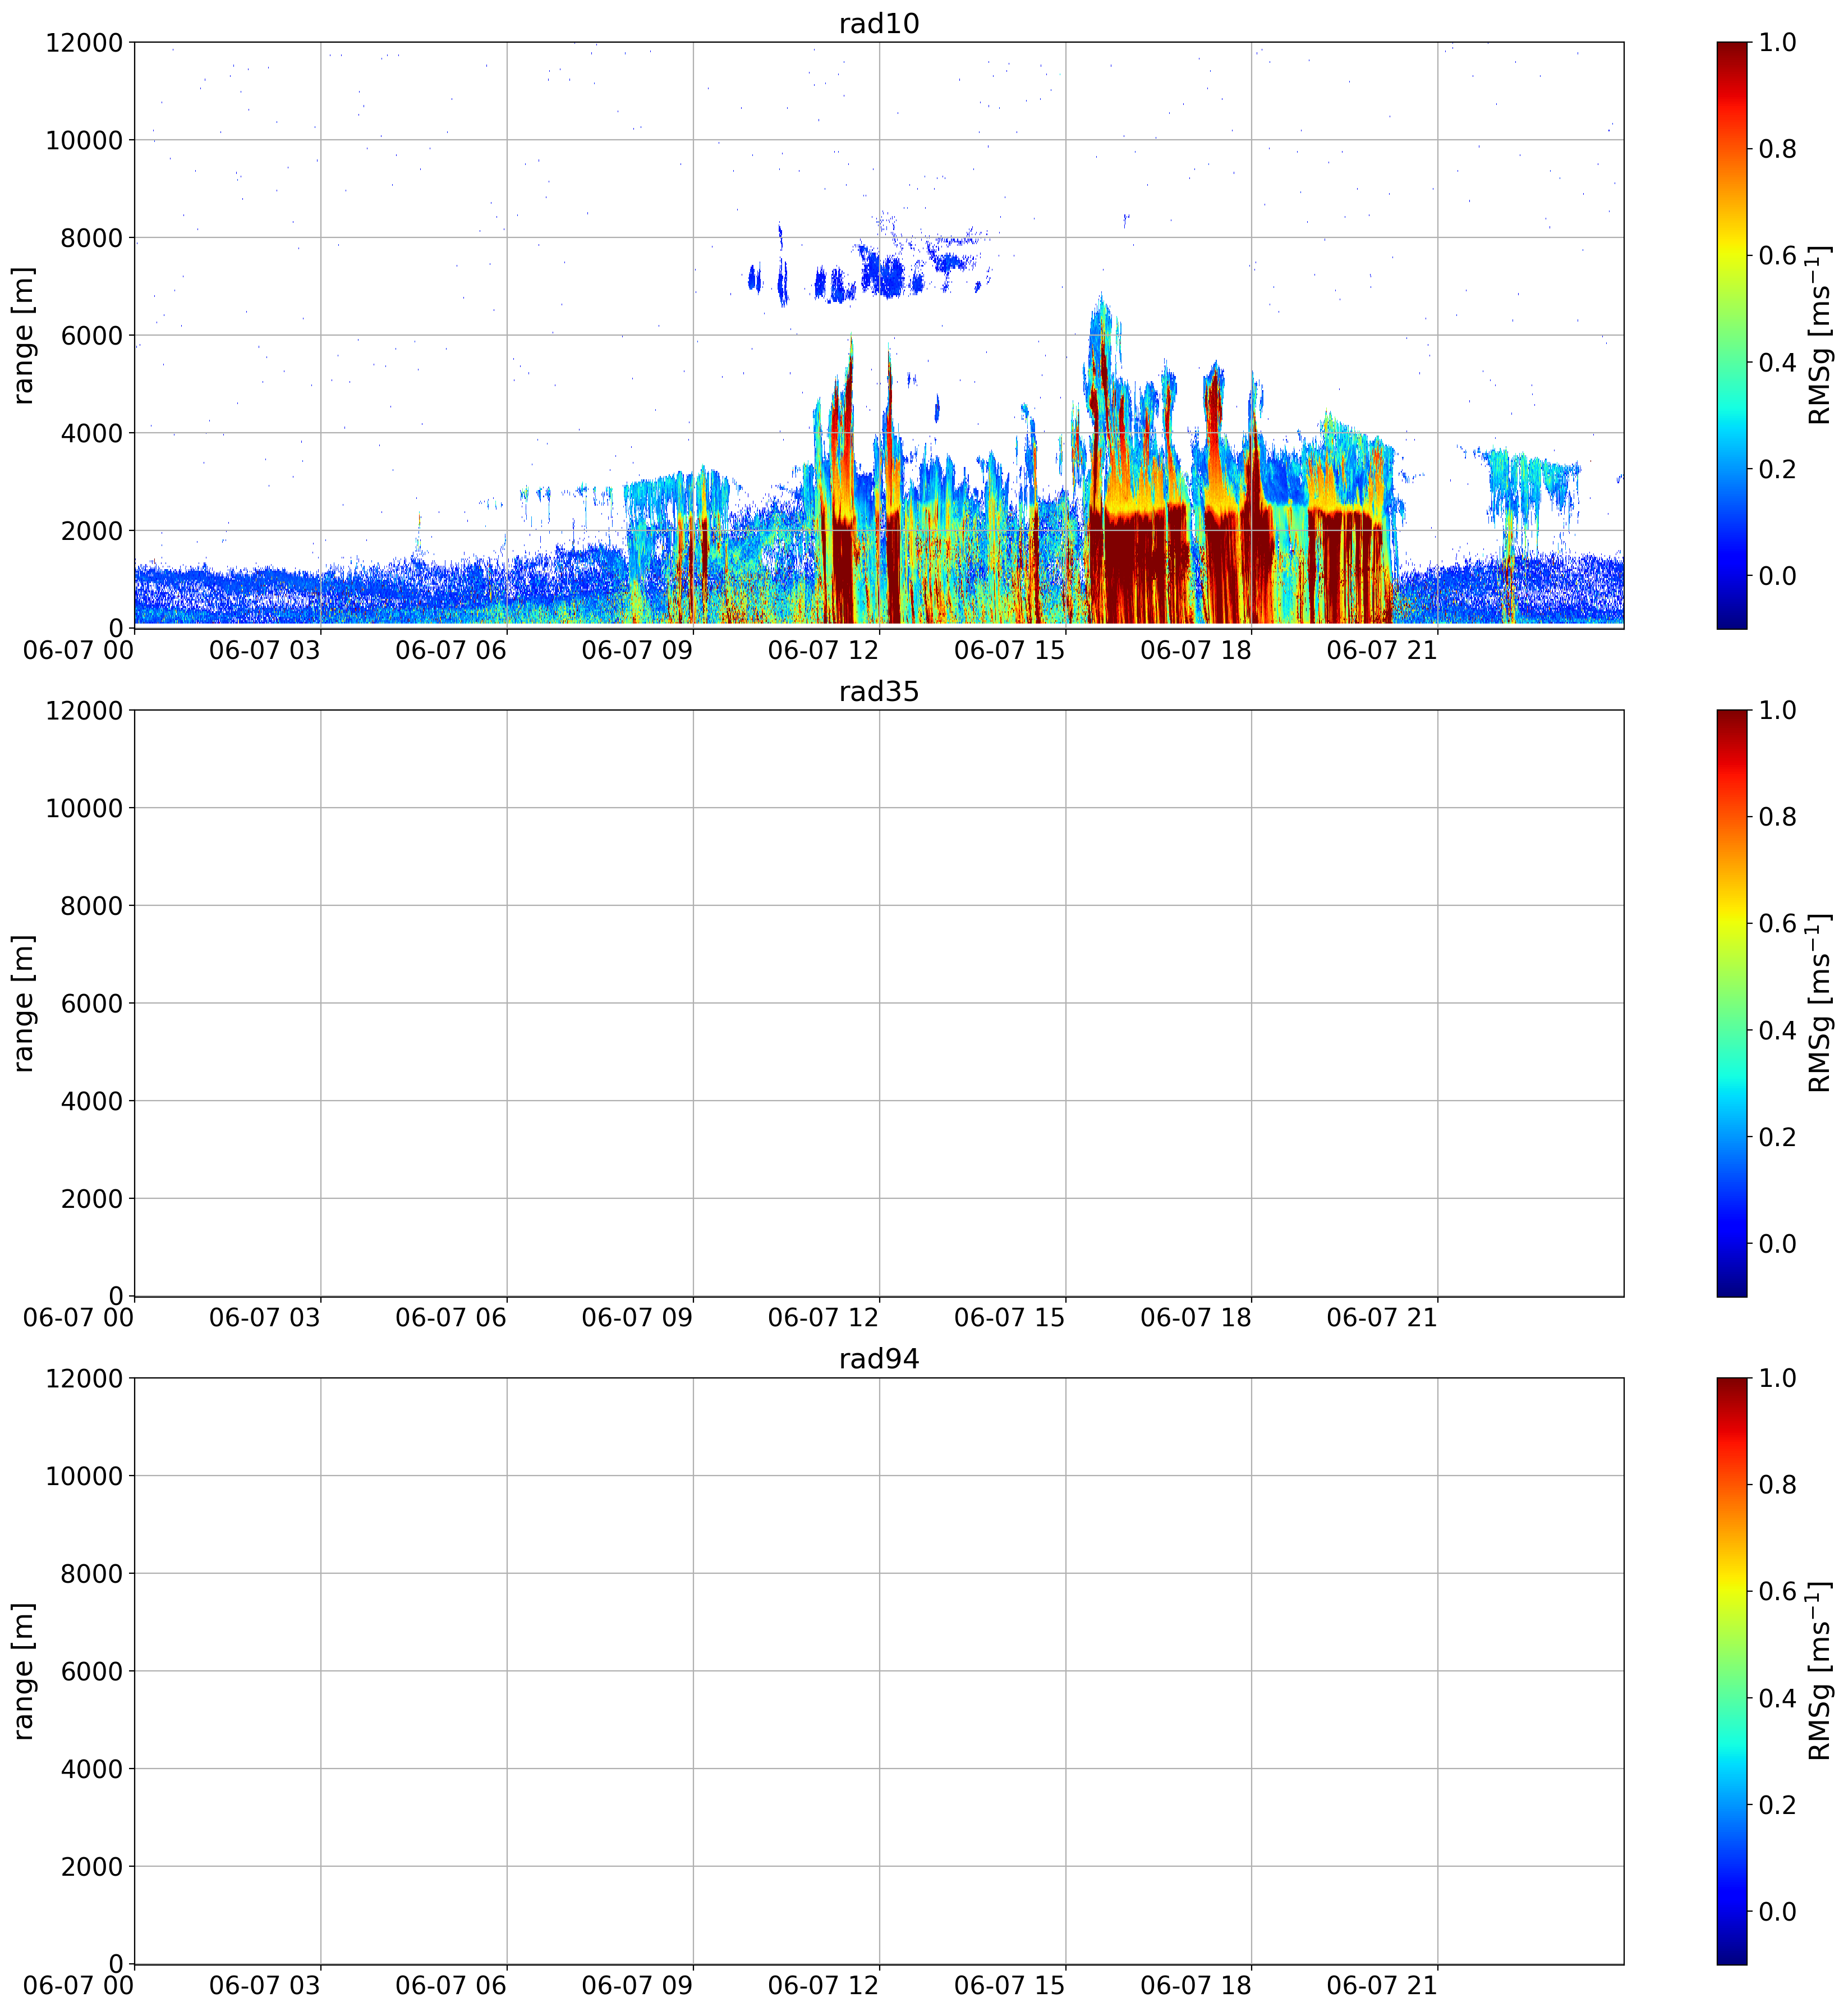Click the 4000 y-tick of rad10
1848x2011 pixels.
92,433
